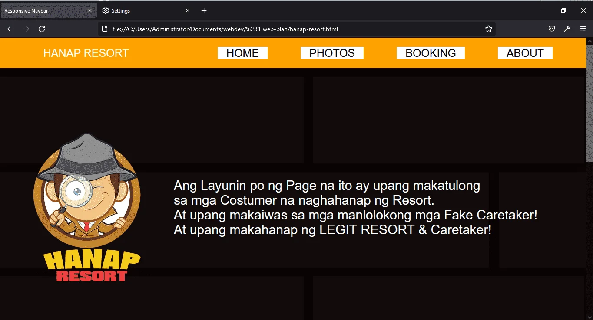Click the line mentioning 'Fake Caretaker!'
Screen dimensions: 593x320
[355, 215]
